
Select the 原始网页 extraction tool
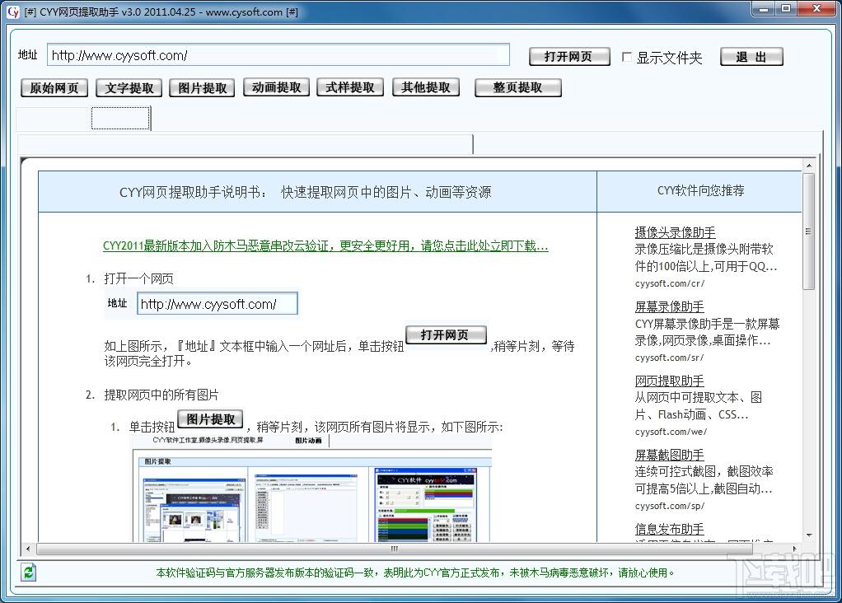coord(53,87)
